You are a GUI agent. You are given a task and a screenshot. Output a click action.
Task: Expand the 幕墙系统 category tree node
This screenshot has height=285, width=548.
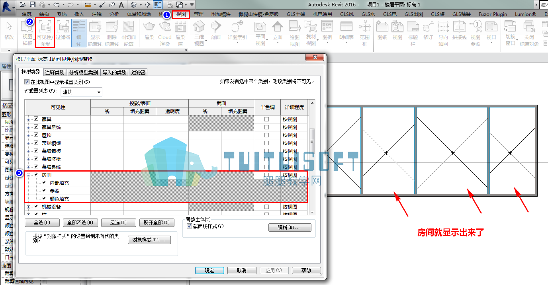pyautogui.click(x=28, y=167)
